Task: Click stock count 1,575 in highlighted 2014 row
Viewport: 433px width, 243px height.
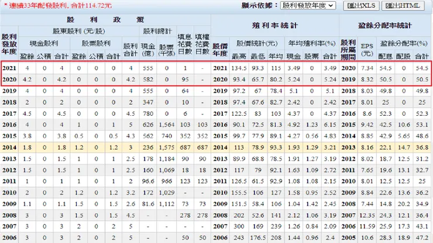Action: tap(167, 147)
